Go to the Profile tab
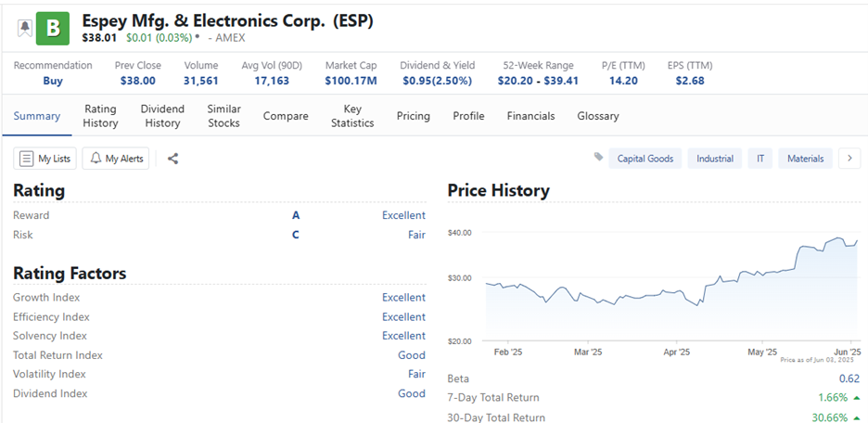Screen dimensions: 868x423 tap(468, 116)
